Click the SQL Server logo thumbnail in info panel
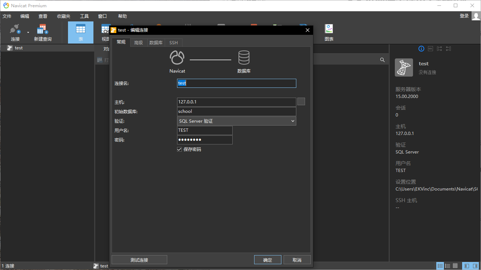 (404, 67)
